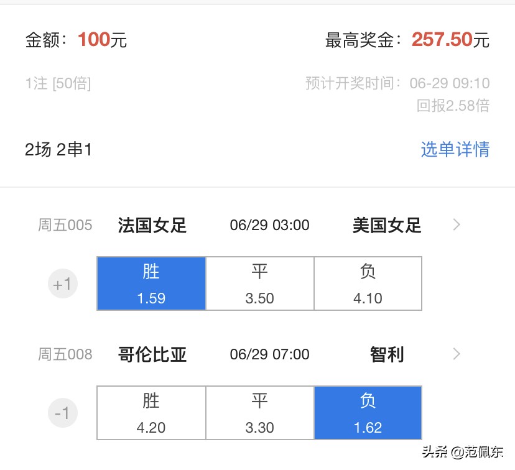This screenshot has width=515, height=470.
Task: Select 平 3.50 for the France match
Action: (x=259, y=283)
